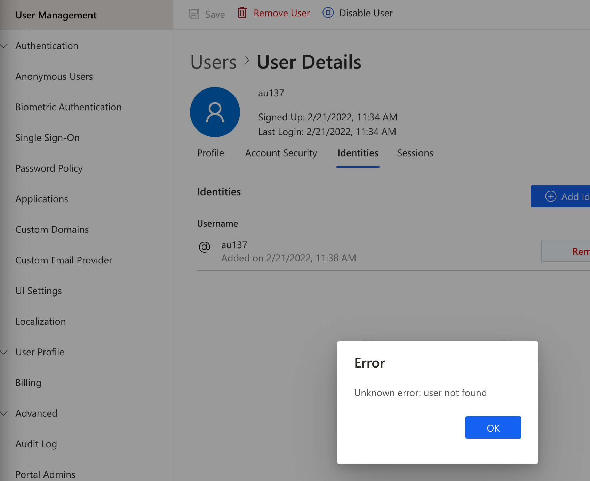
Task: Navigate to Single Sign-On
Action: (x=48, y=138)
